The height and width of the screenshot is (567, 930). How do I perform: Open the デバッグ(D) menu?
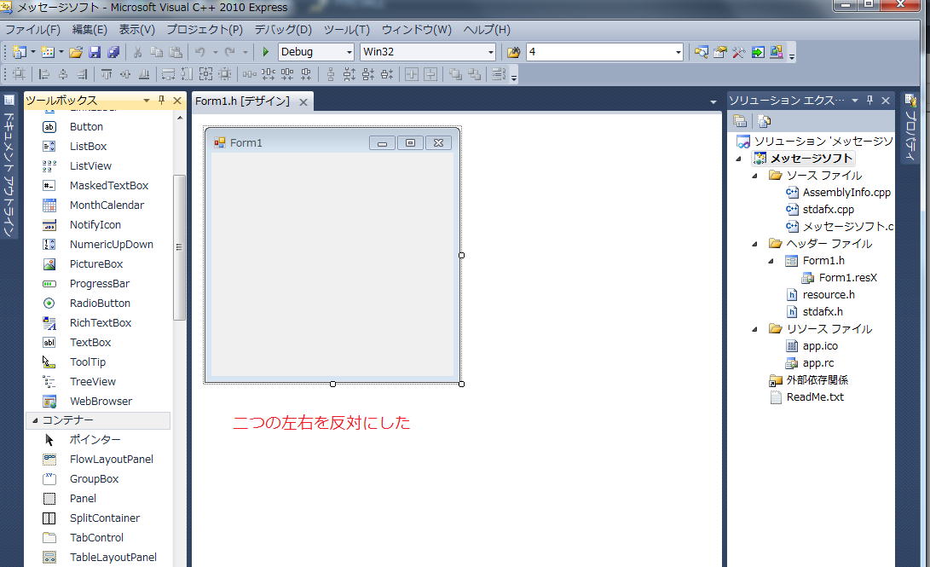[x=283, y=30]
